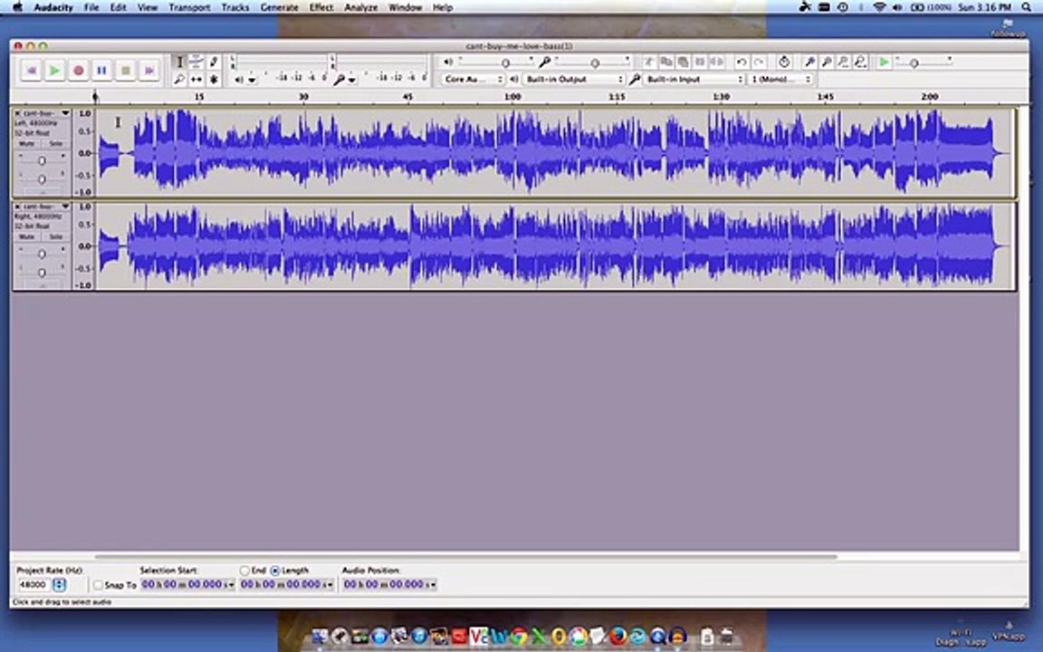Mute the Right track
Viewport: 1043px width, 652px height.
tap(26, 237)
